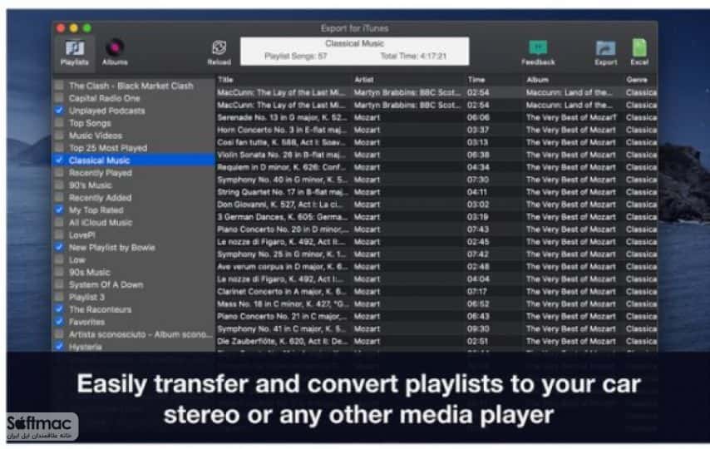Select Cosi fan tutte song title
Image resolution: width=710 pixels, height=449 pixels.
[282, 142]
